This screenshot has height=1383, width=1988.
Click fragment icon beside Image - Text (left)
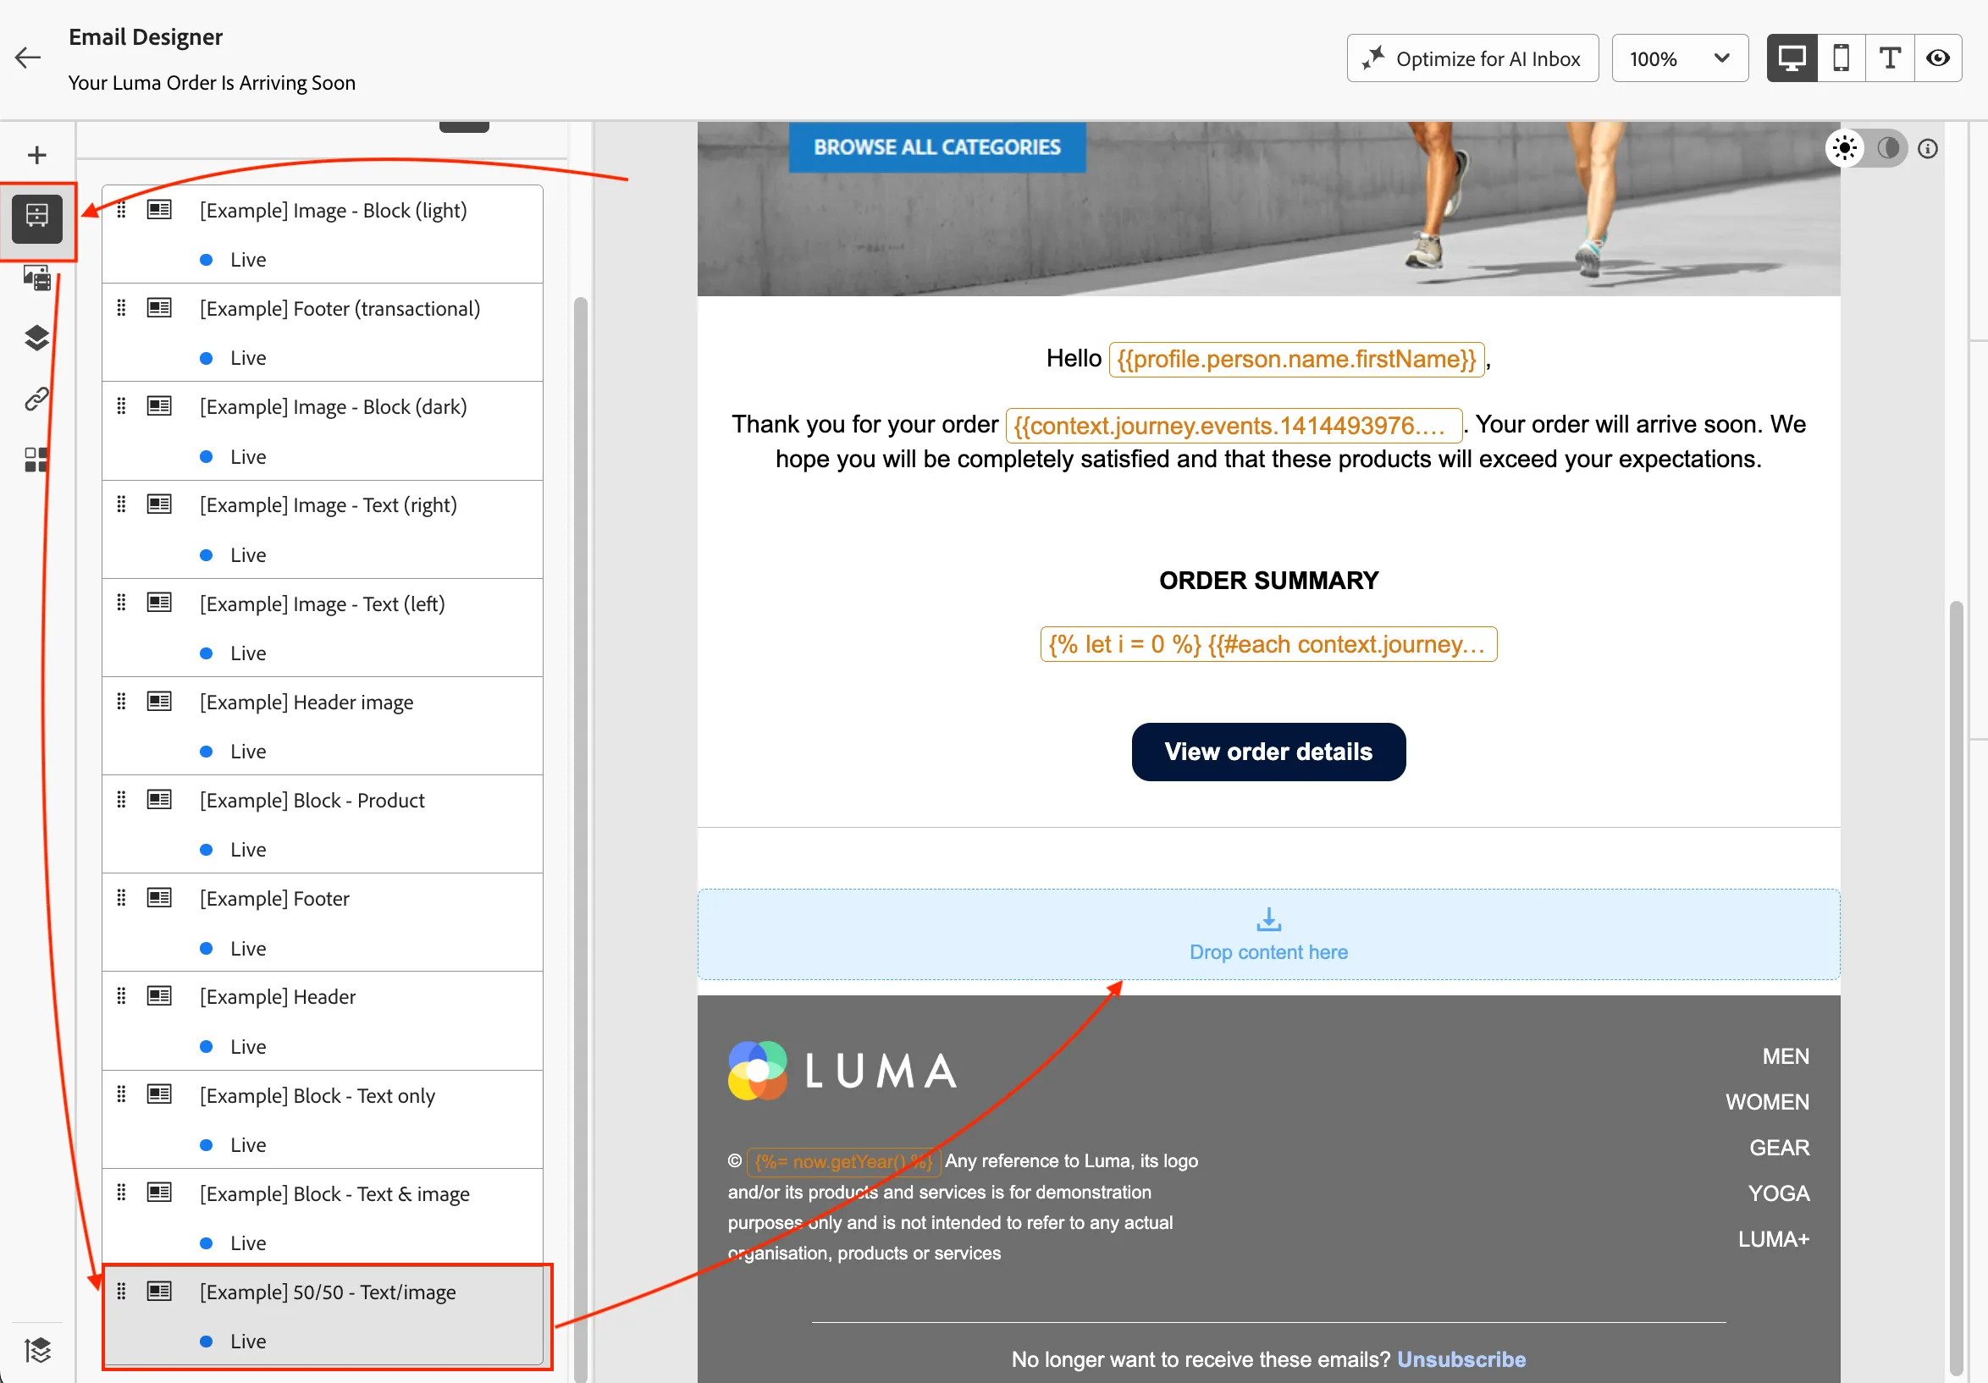[159, 603]
